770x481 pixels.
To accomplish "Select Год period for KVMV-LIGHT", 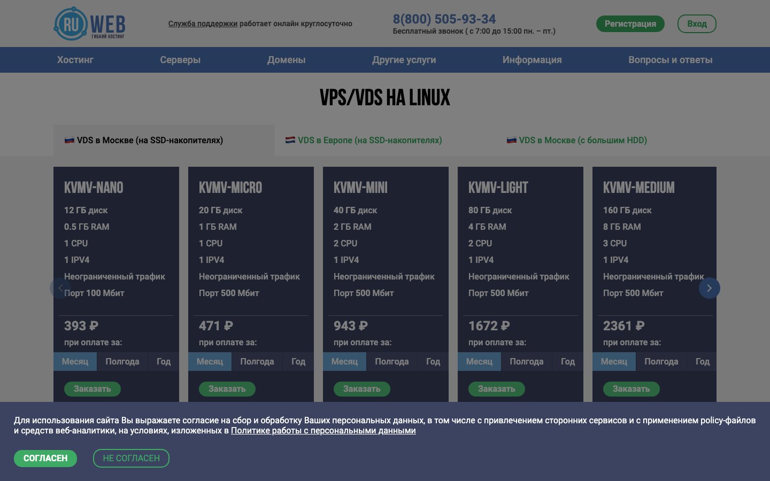I will click(568, 362).
